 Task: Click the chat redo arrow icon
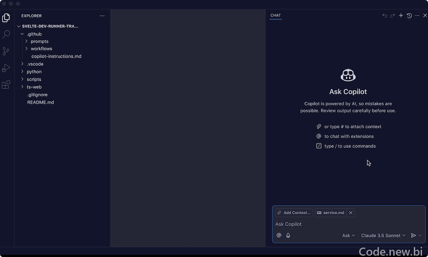(x=392, y=15)
